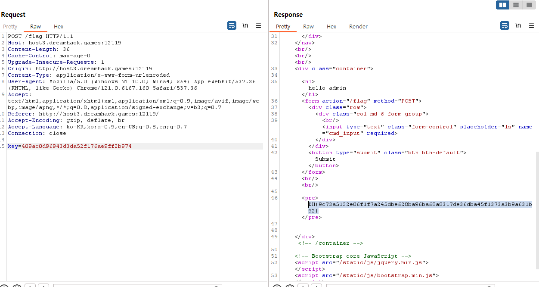
Task: Click the </form> closing tag line
Action: pos(313,172)
